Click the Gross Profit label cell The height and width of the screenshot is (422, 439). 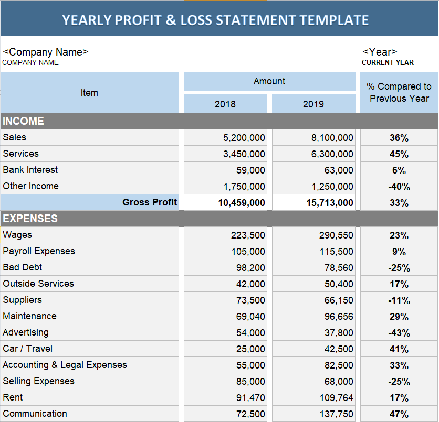click(90, 202)
